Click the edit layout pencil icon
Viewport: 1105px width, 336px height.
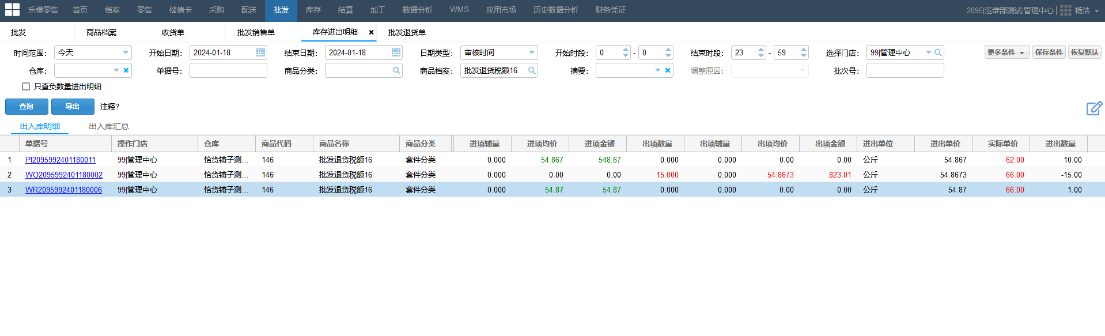1094,108
